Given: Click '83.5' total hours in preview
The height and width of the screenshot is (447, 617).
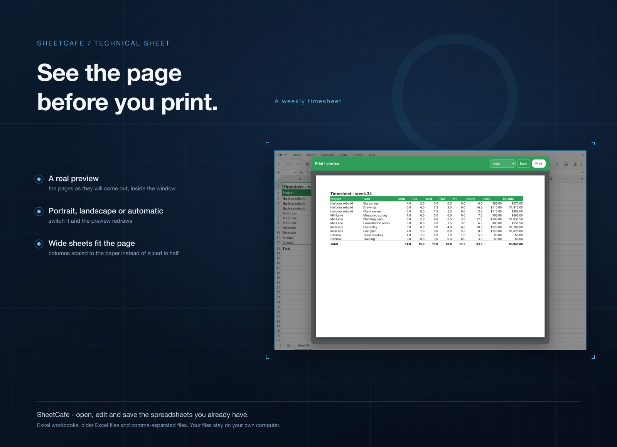Looking at the screenshot, I should click(x=479, y=244).
